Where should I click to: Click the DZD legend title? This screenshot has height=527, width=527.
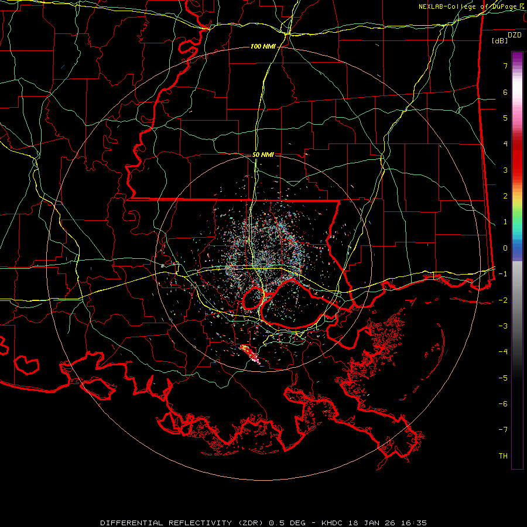515,35
